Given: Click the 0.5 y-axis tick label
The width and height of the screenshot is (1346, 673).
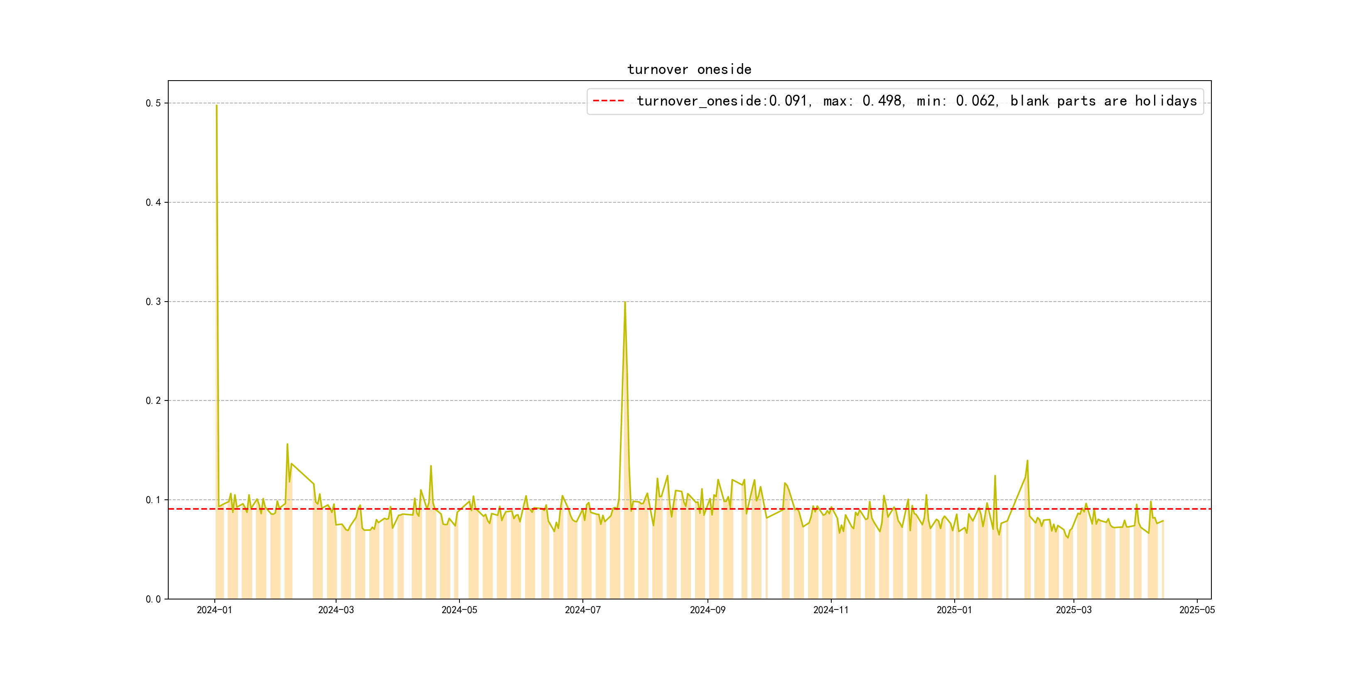Looking at the screenshot, I should coord(153,103).
